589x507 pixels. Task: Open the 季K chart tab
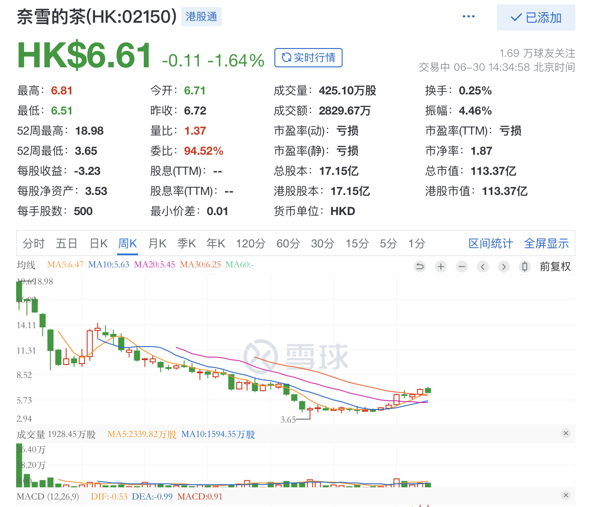point(187,243)
